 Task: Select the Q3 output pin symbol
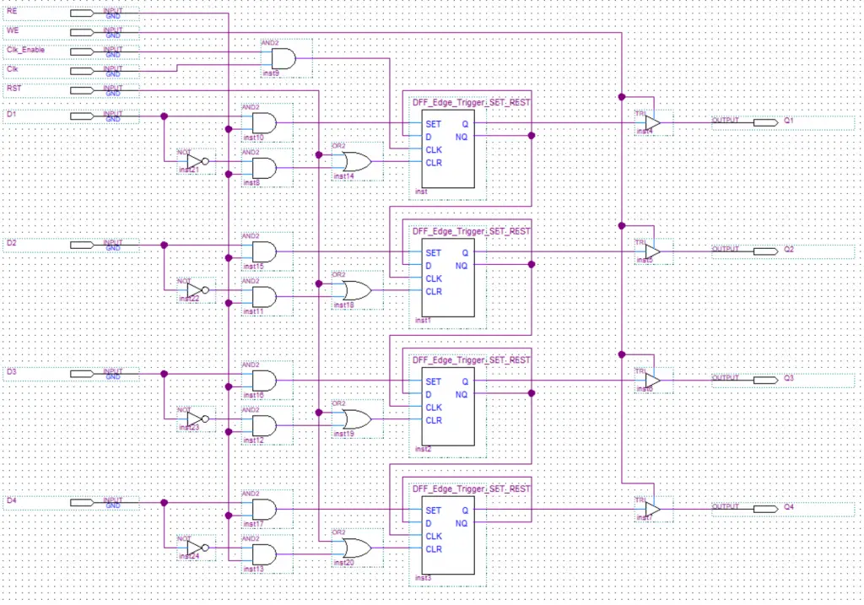click(x=766, y=381)
